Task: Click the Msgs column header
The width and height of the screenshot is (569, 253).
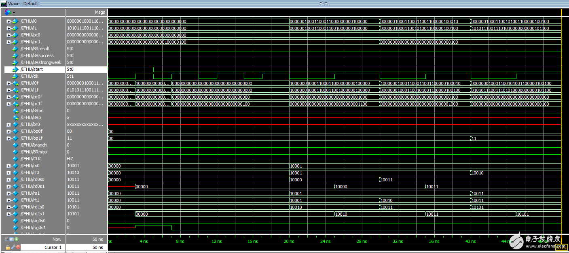Action: click(x=99, y=12)
